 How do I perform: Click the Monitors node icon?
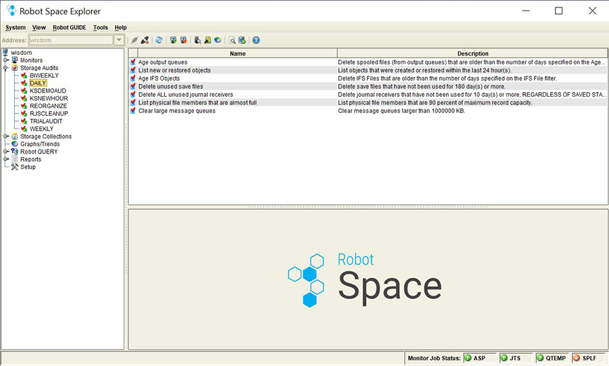(x=15, y=60)
